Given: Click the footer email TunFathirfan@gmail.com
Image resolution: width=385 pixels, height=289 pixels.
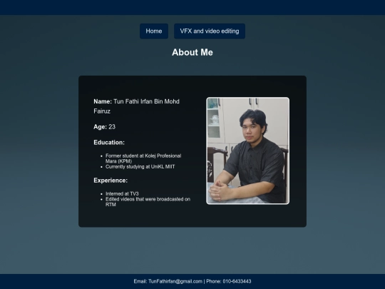Looking at the screenshot, I should click(x=175, y=281).
